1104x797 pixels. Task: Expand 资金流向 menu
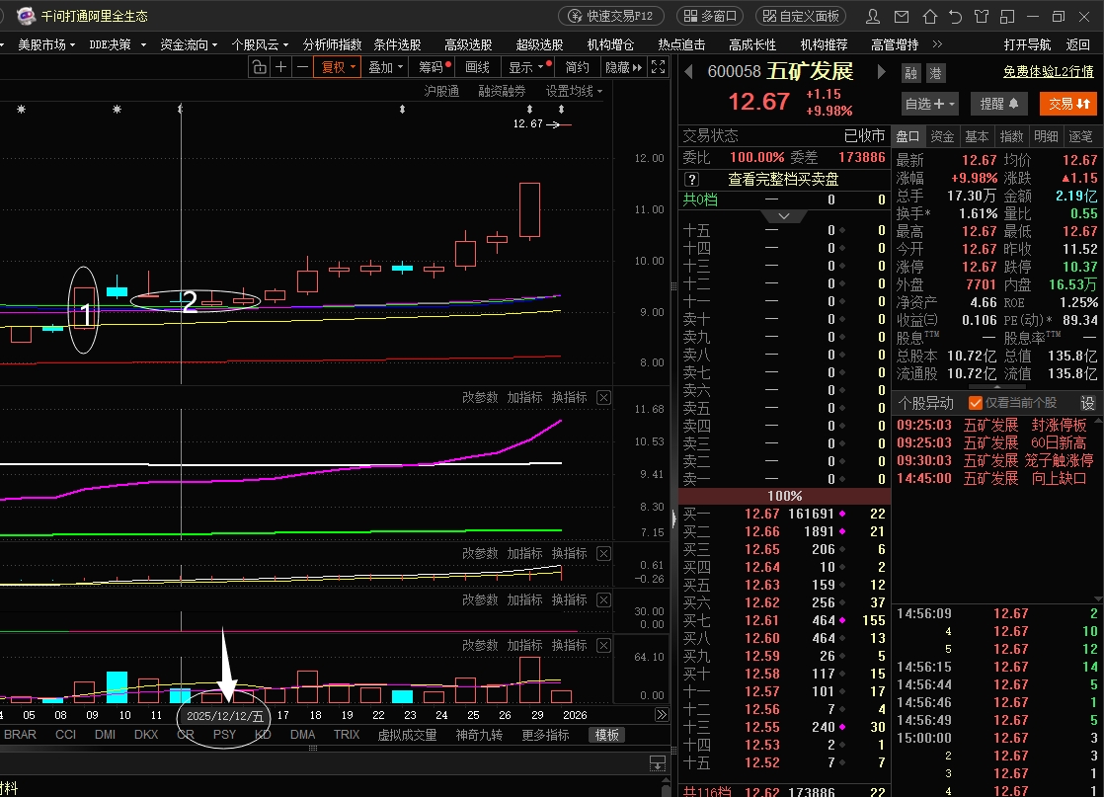[x=189, y=44]
